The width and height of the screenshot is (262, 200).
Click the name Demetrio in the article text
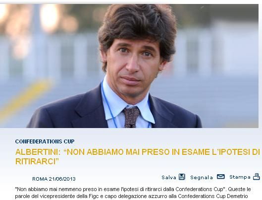239,196
